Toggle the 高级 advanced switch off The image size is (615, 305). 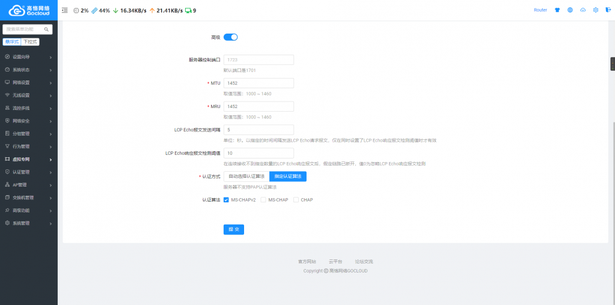tap(231, 37)
